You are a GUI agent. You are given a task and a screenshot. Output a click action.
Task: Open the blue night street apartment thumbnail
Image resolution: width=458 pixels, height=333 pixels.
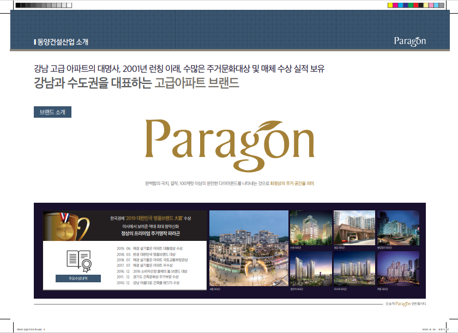398,228
